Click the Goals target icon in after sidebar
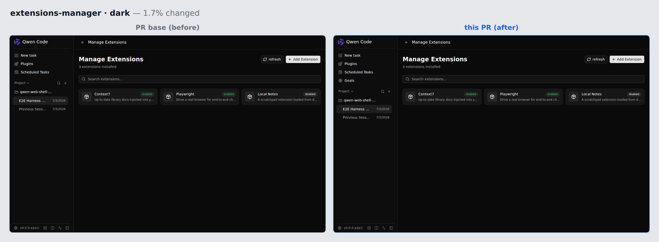 tap(341, 80)
